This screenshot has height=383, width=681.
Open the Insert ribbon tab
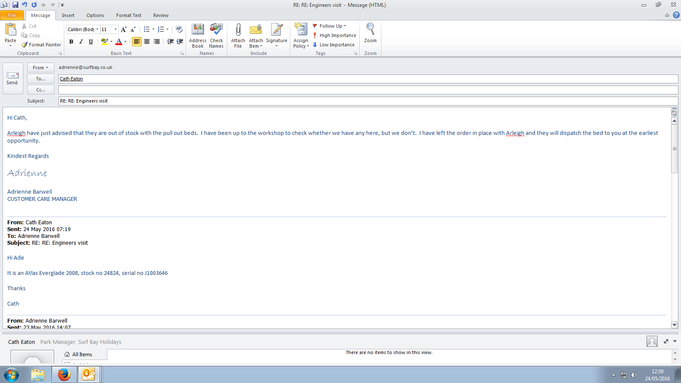tap(68, 15)
